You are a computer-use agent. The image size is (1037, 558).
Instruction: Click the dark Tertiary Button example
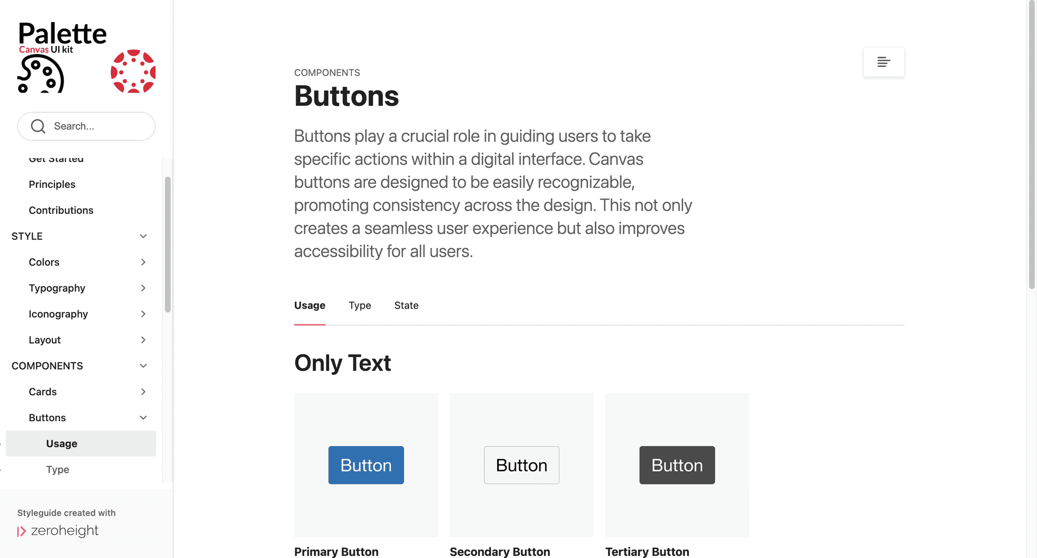[x=677, y=465]
